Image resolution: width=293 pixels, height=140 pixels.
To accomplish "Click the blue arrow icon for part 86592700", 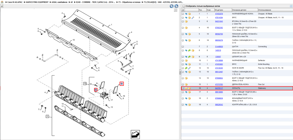I will coord(186,34).
